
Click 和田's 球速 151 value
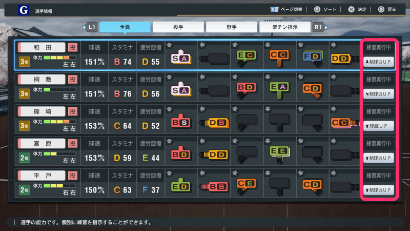click(x=94, y=62)
